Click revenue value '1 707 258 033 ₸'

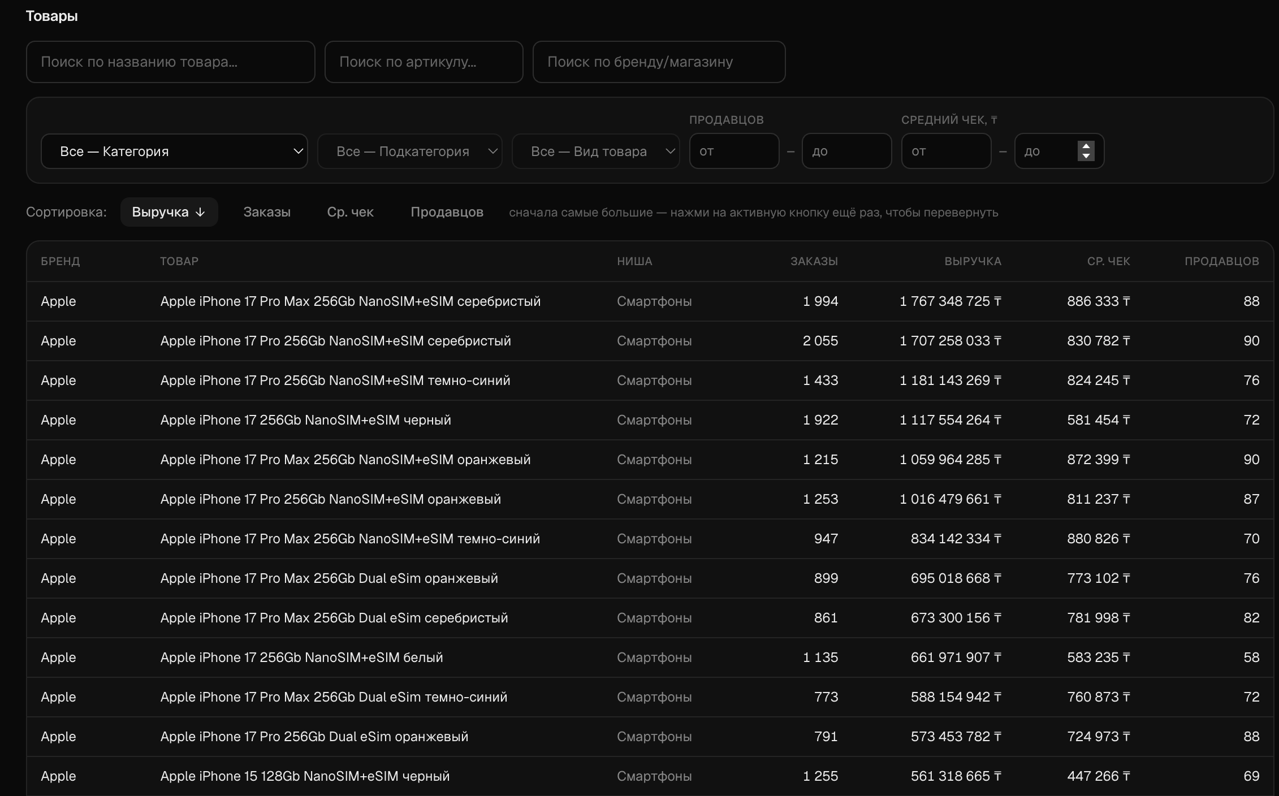click(950, 341)
